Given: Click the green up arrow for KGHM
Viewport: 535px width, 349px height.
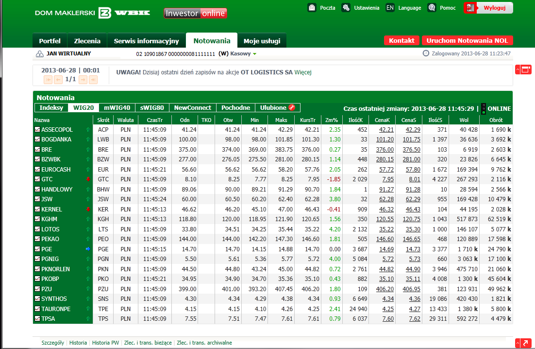Looking at the screenshot, I should (88, 219).
